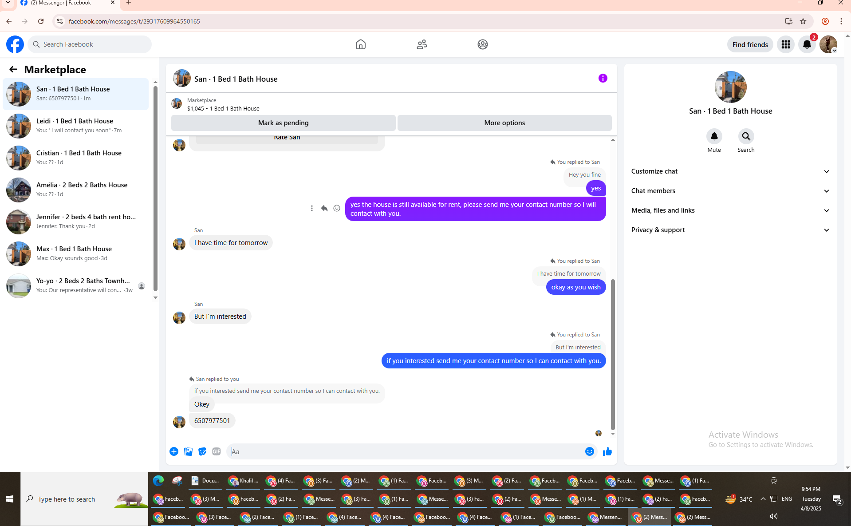Open volume control speaker icon

[x=773, y=516]
